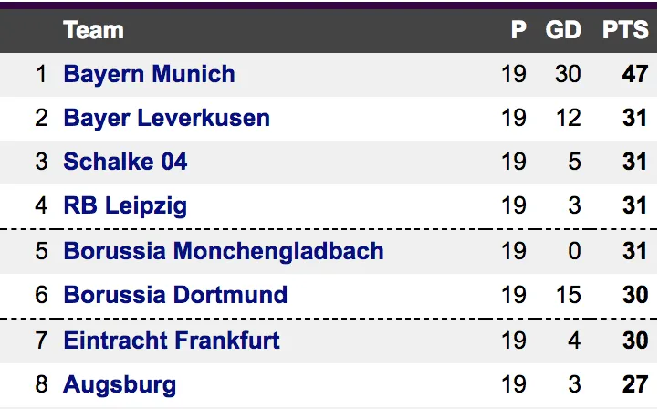Click the PTS column header
659x409 pixels.
click(625, 30)
